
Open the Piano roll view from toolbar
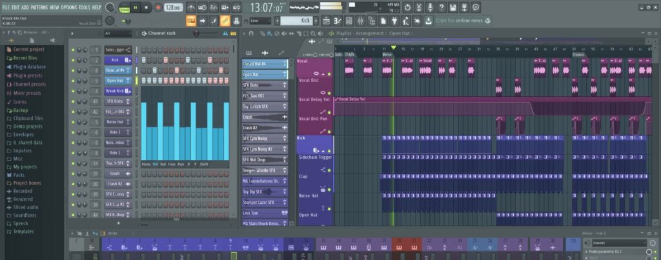(x=338, y=21)
